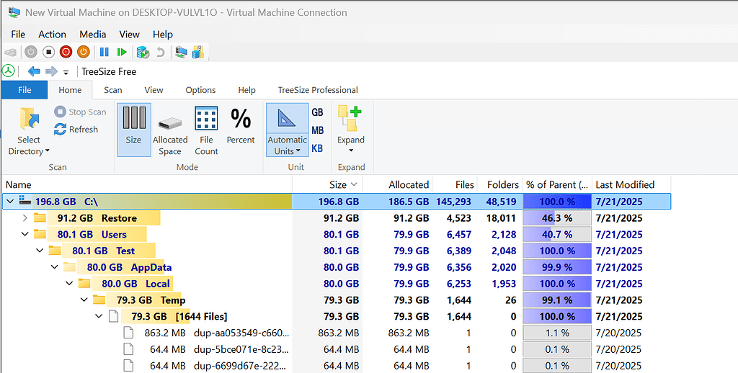This screenshot has height=373, width=738.
Task: Click the VM Checkpoint icon
Action: [143, 52]
